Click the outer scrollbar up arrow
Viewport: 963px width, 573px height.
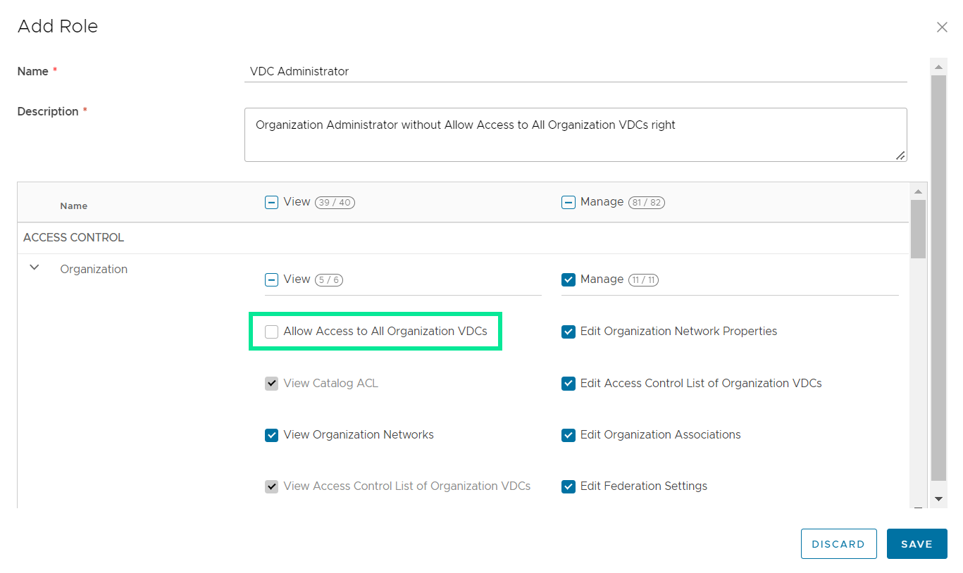coord(938,68)
